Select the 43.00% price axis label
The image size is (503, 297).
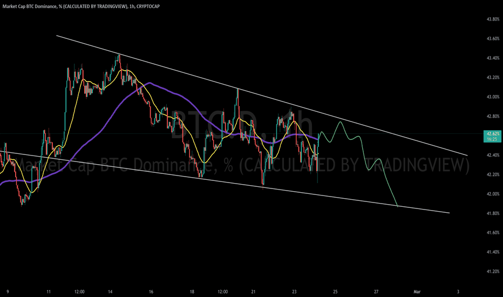493,97
